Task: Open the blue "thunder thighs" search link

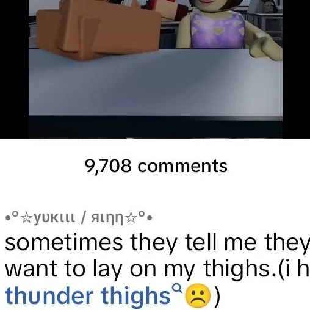Action: (87, 296)
